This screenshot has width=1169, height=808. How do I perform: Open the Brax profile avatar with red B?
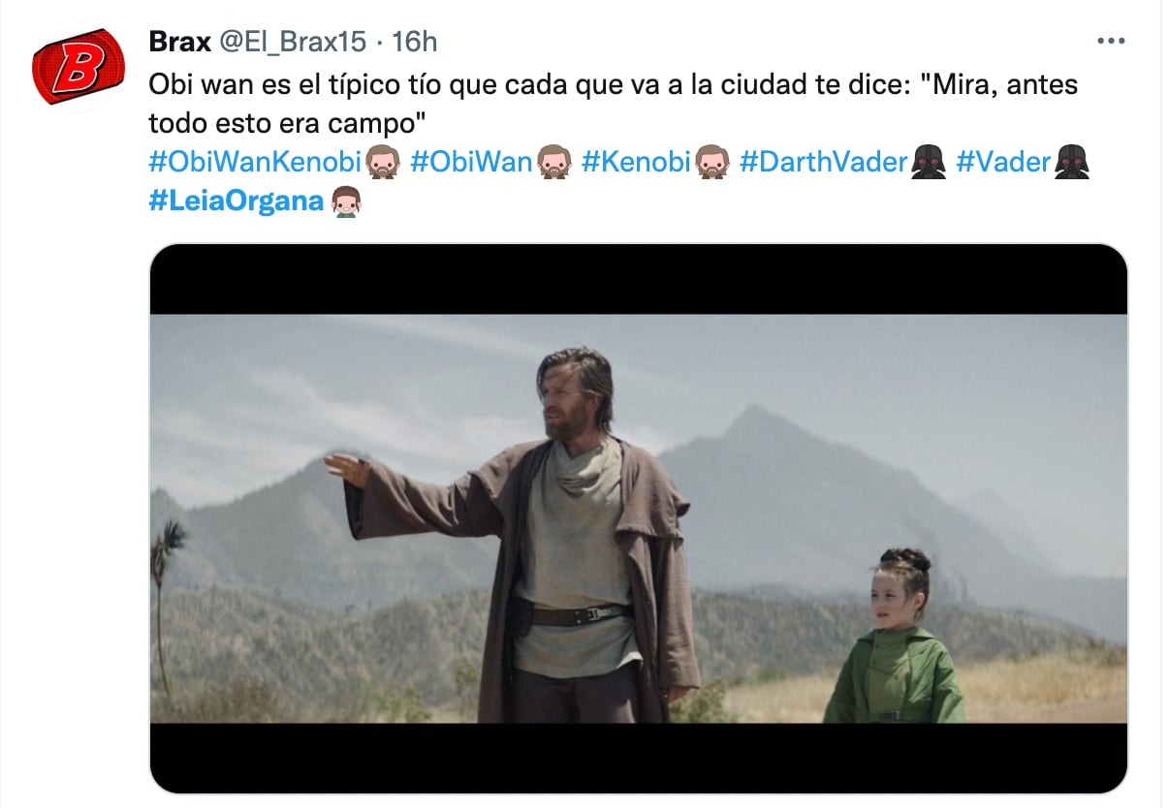pyautogui.click(x=79, y=67)
